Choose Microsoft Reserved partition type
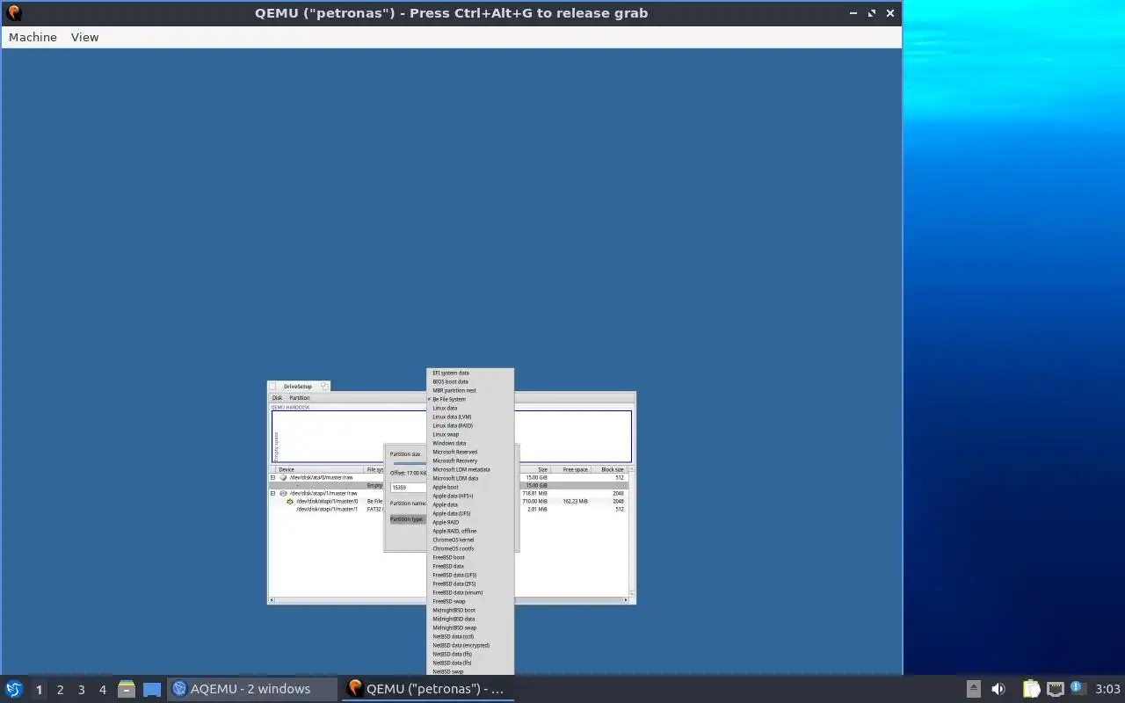Viewport: 1125px width, 703px height. (x=470, y=452)
